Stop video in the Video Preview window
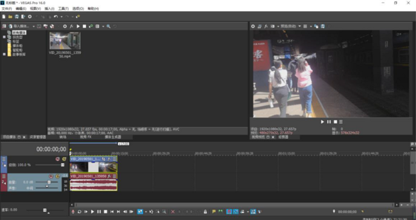Viewport: 416px width, 220px height. click(335, 122)
